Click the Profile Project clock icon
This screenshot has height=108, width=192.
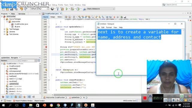pos(78,9)
